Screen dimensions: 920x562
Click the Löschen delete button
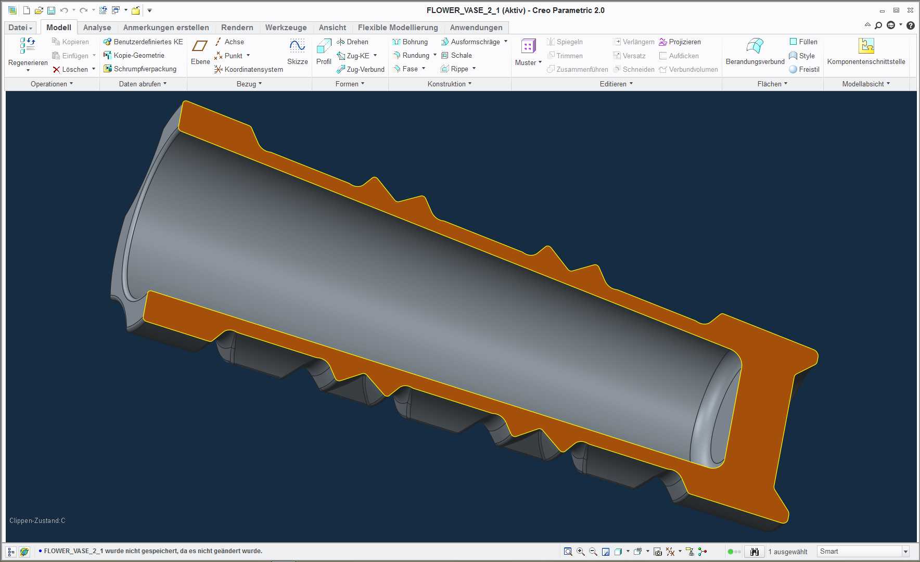70,69
